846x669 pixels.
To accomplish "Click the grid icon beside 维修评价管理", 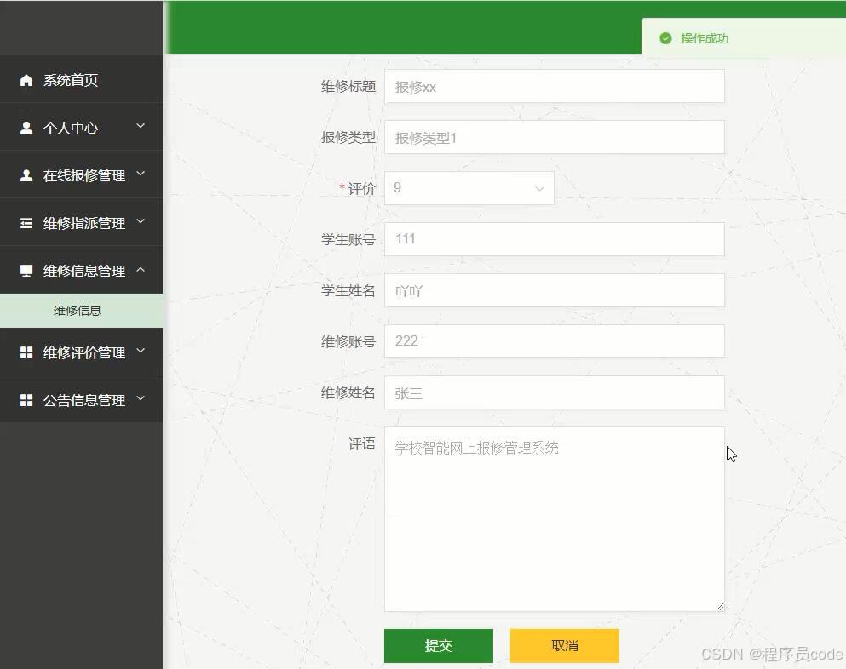I will pyautogui.click(x=26, y=352).
